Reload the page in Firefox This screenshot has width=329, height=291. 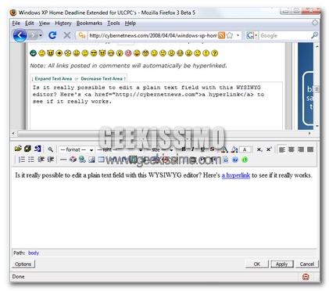(x=52, y=35)
